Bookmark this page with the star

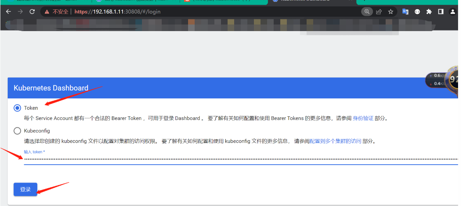click(391, 12)
